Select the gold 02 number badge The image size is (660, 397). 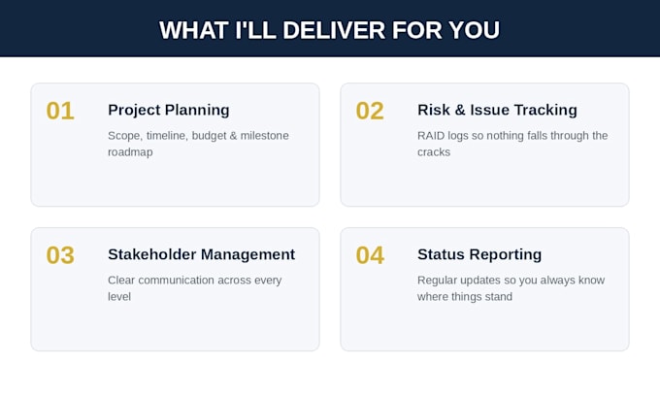[370, 111]
